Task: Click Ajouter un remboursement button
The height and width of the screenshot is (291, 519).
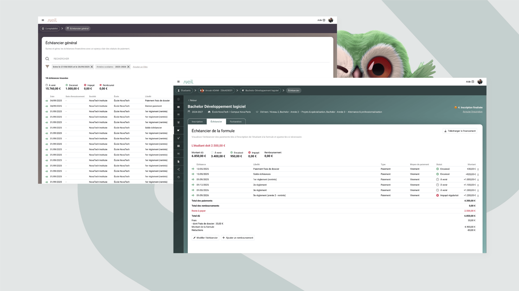Action: (x=238, y=238)
